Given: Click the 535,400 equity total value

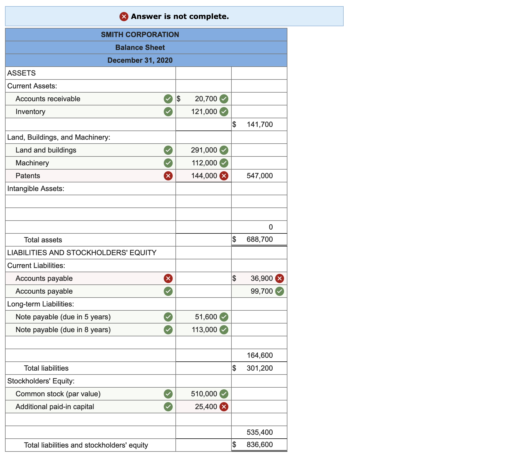Looking at the screenshot, I should point(260,432).
